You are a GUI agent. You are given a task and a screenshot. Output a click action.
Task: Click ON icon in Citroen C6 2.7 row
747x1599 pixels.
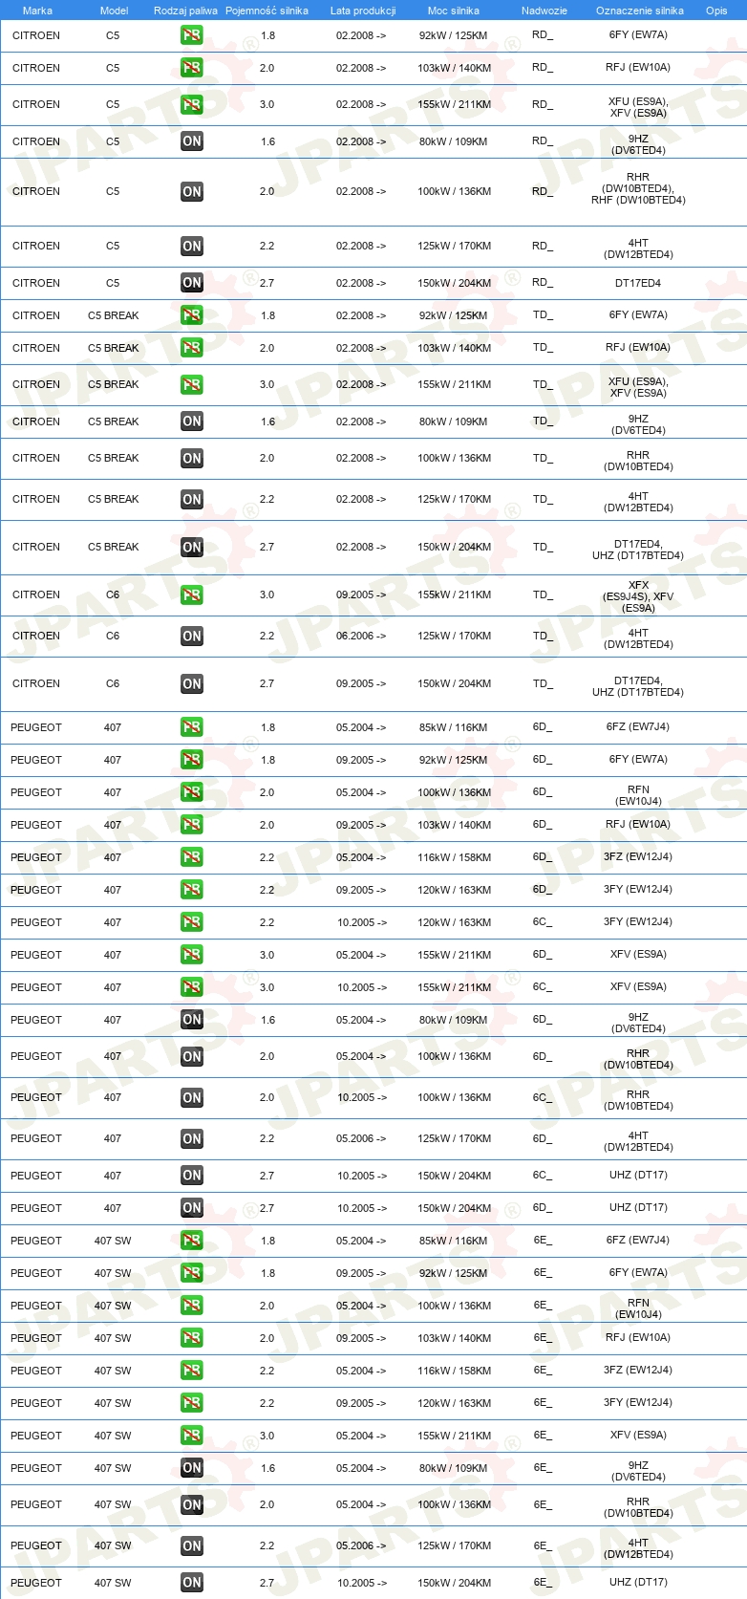[x=192, y=683]
